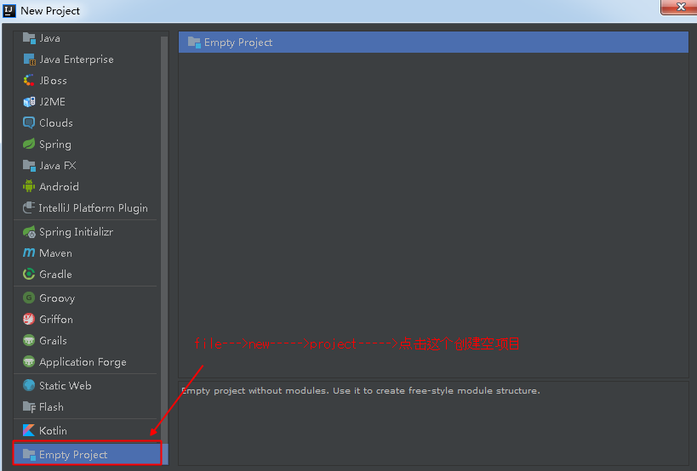Click the Static Web globe icon
697x471 pixels.
29,385
